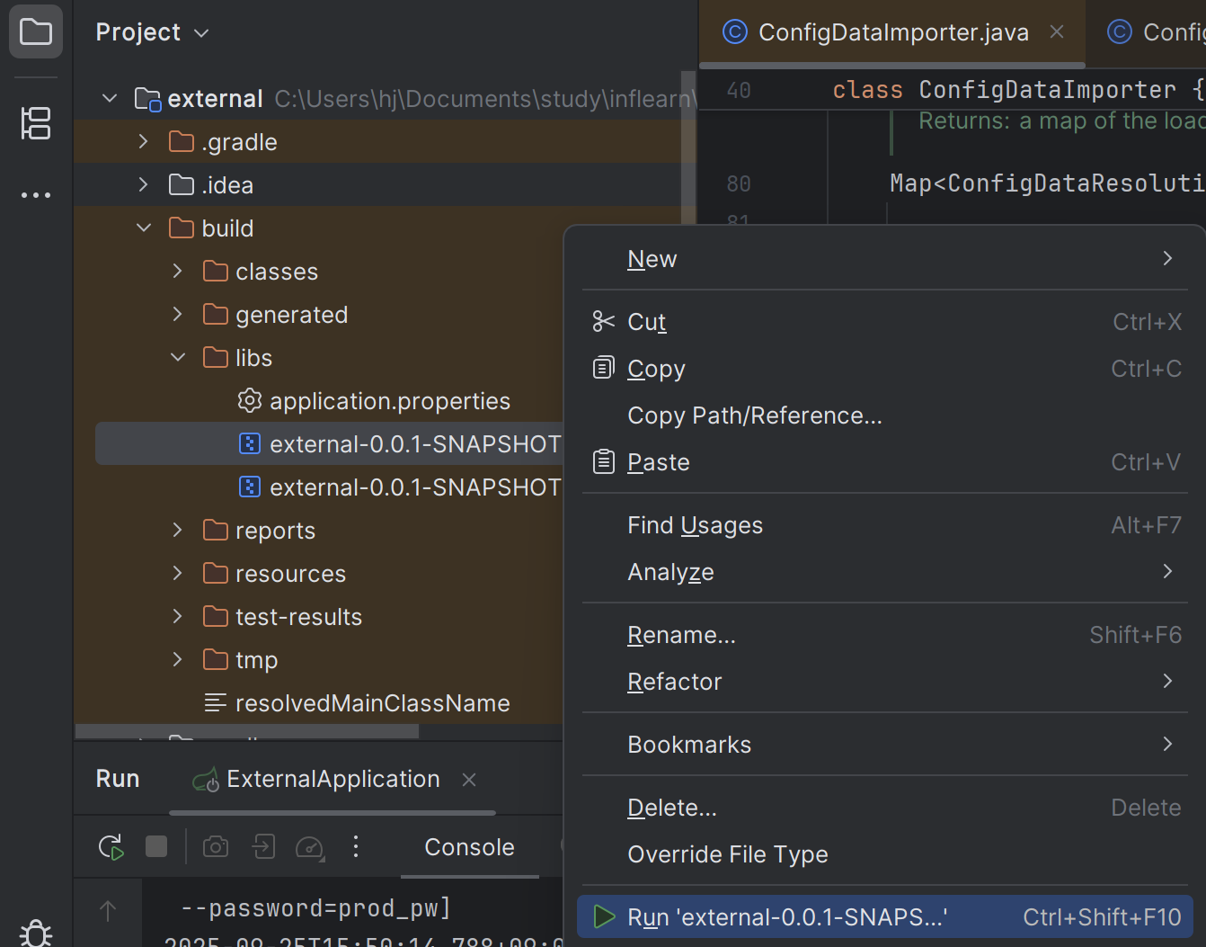Select Find Usages menu item
Viewport: 1206px width, 947px height.
coord(884,525)
